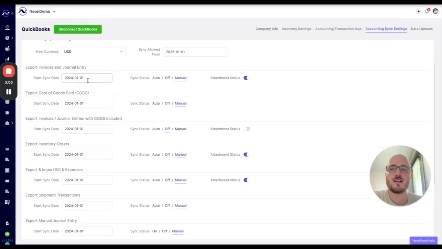Image resolution: width=442 pixels, height=249 pixels.
Task: Toggle Attachment Status for Export Inventory Orders
Action: point(246,155)
